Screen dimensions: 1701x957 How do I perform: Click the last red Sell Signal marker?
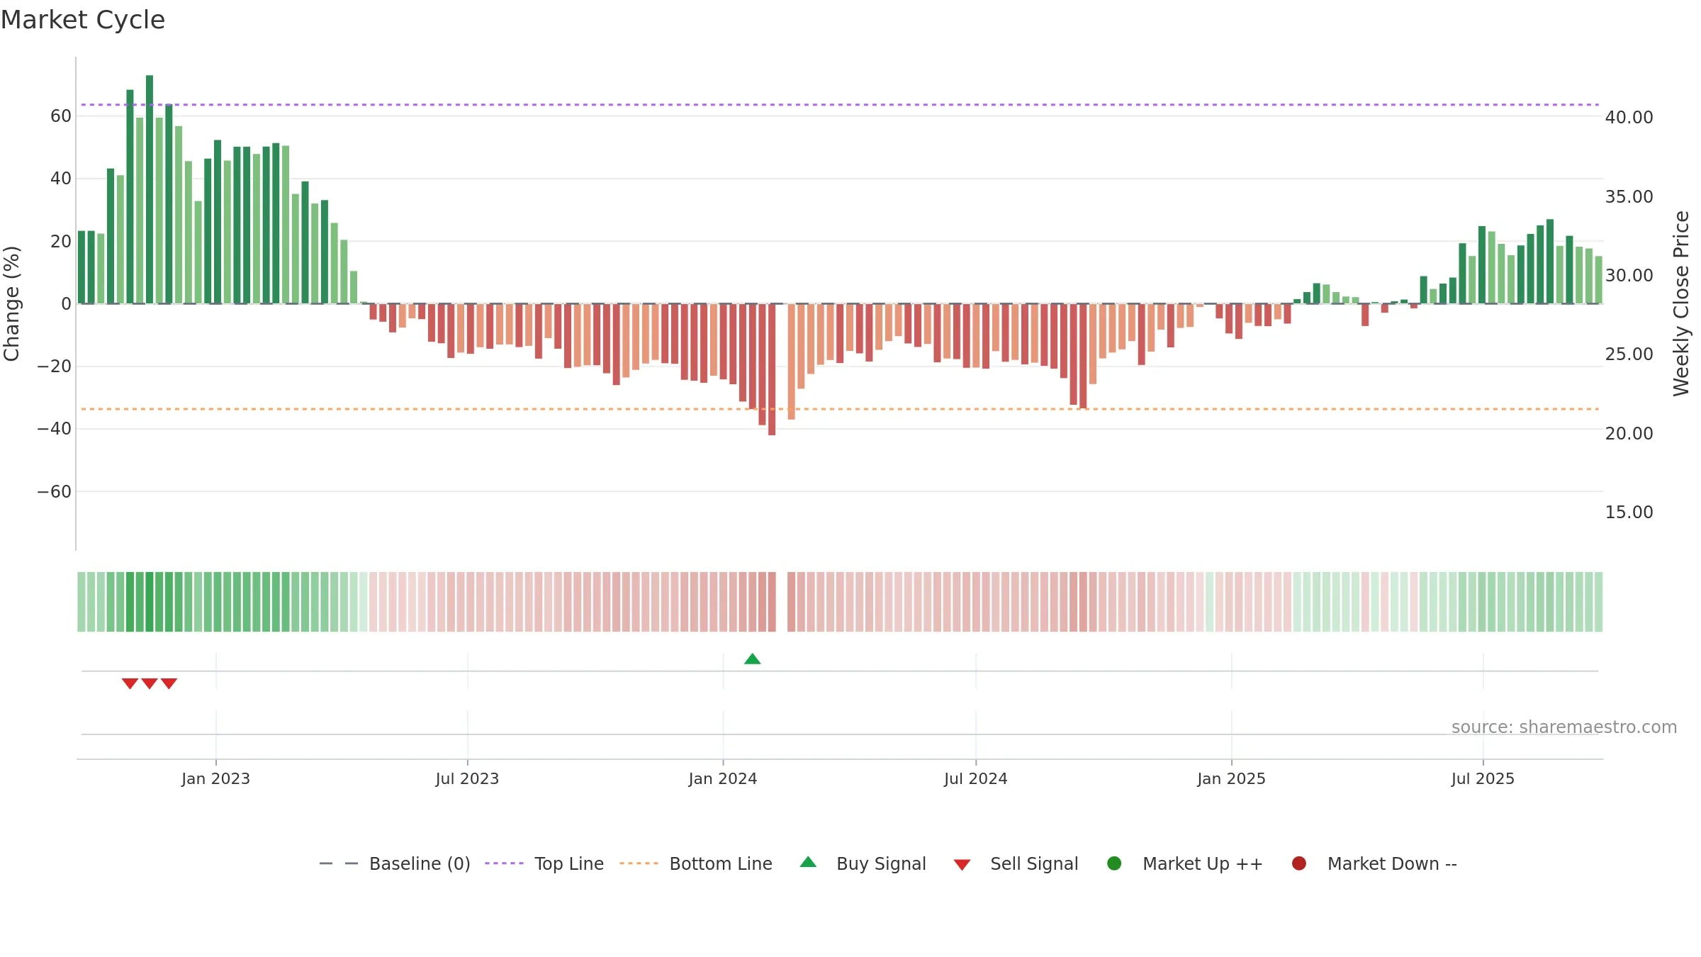click(169, 683)
